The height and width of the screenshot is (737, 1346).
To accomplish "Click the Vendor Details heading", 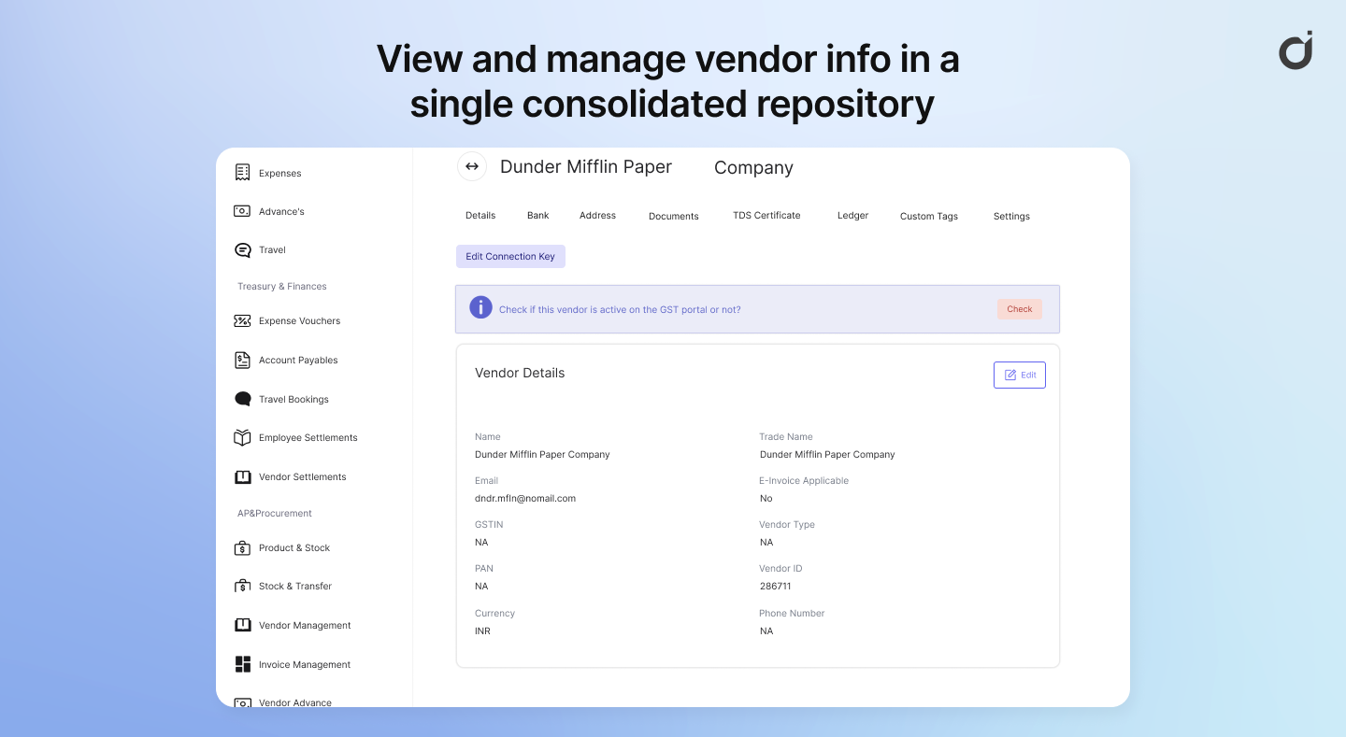I will coord(520,373).
